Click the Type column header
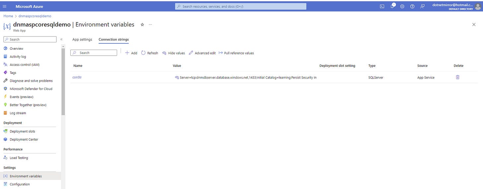The width and height of the screenshot is (483, 189). click(x=372, y=66)
